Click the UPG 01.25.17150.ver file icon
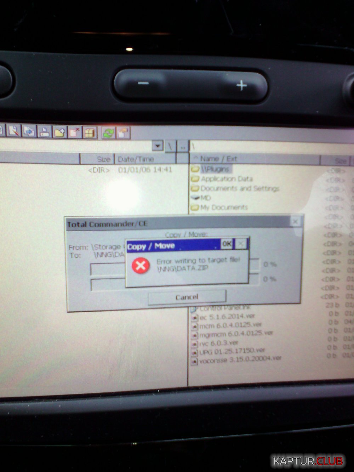 (194, 353)
